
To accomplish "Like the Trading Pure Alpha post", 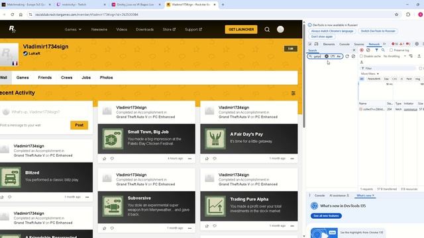I will click(207, 226).
